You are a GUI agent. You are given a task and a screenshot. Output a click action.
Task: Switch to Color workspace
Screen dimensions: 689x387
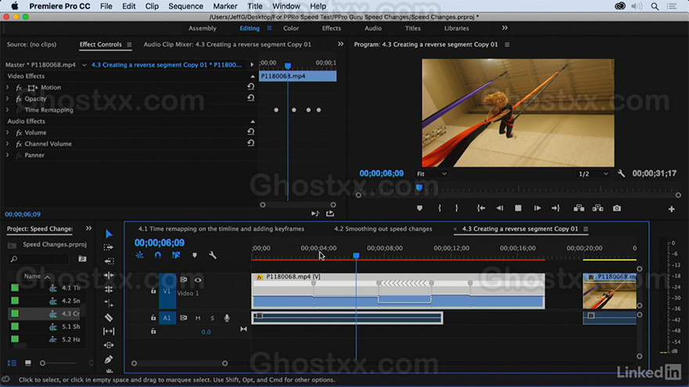(291, 28)
